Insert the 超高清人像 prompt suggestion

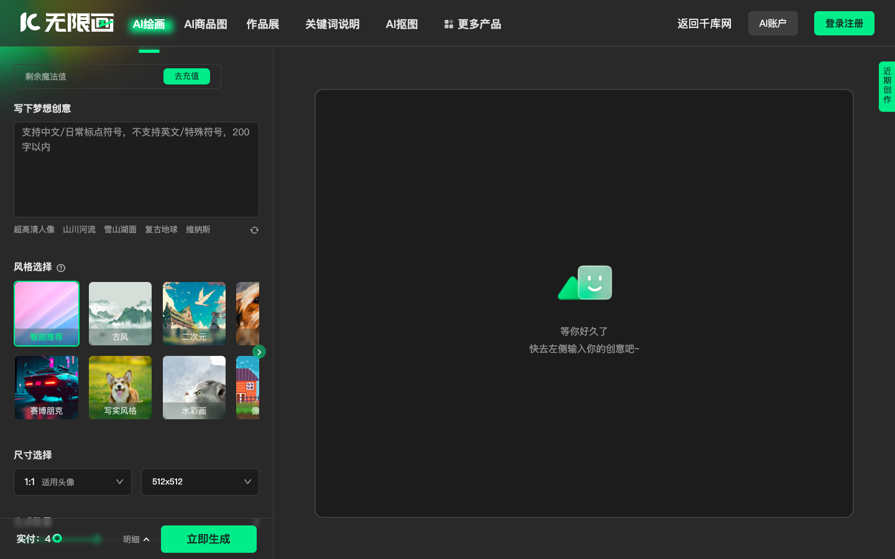(x=34, y=230)
